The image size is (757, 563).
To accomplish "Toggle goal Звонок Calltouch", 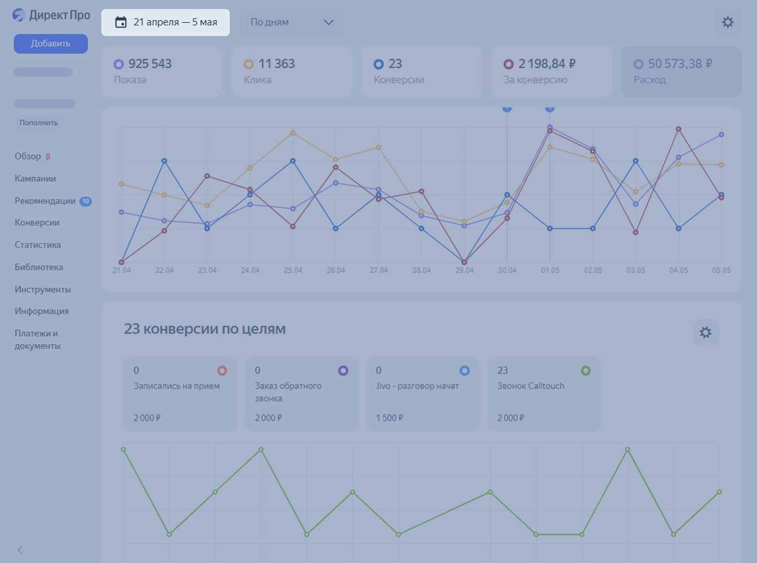I will click(x=544, y=394).
